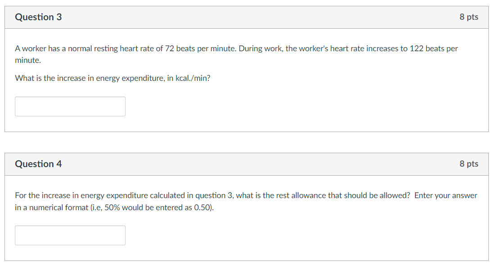
Task: Click the energy expenditure prompt line
Action: click(113, 78)
